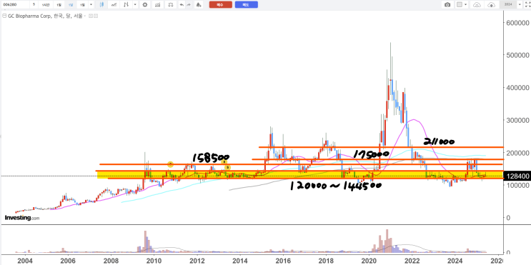Open the line chart indicators icon
The image size is (531, 265).
tap(114, 5)
